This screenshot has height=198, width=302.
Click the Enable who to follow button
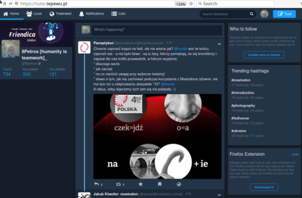[x=264, y=55]
